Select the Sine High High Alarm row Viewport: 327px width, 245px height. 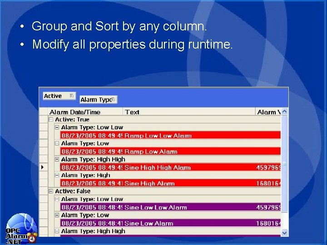tap(170, 167)
